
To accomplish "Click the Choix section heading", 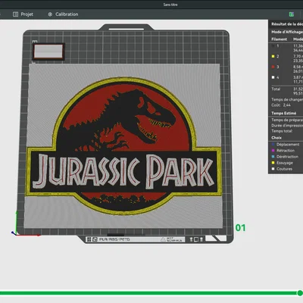I will pos(276,138).
